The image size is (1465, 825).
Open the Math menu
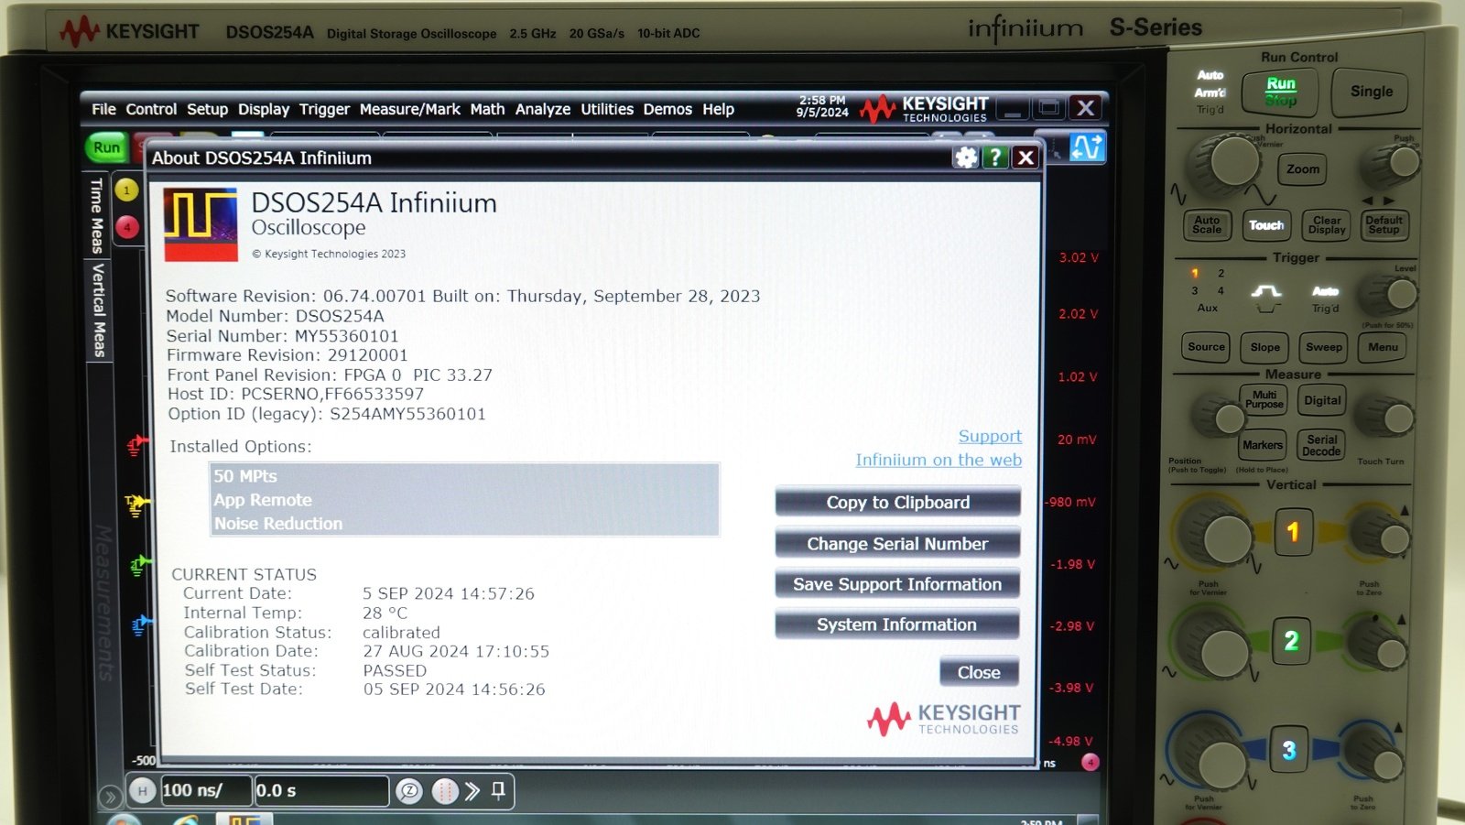pos(487,109)
